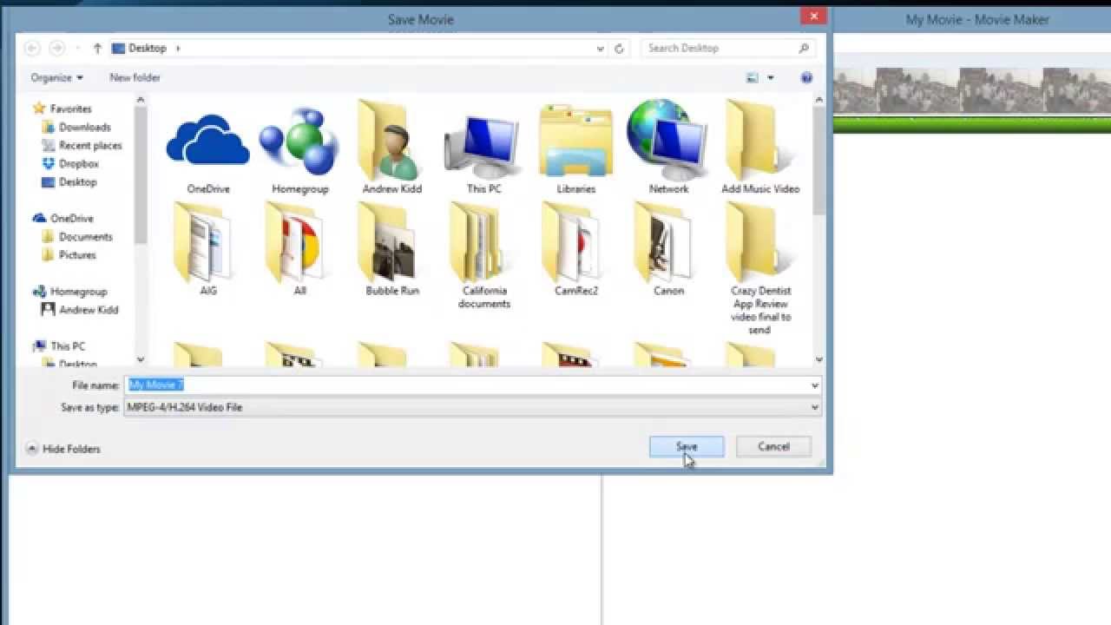1111x625 pixels.
Task: Open the Save as type dropdown
Action: coord(472,407)
